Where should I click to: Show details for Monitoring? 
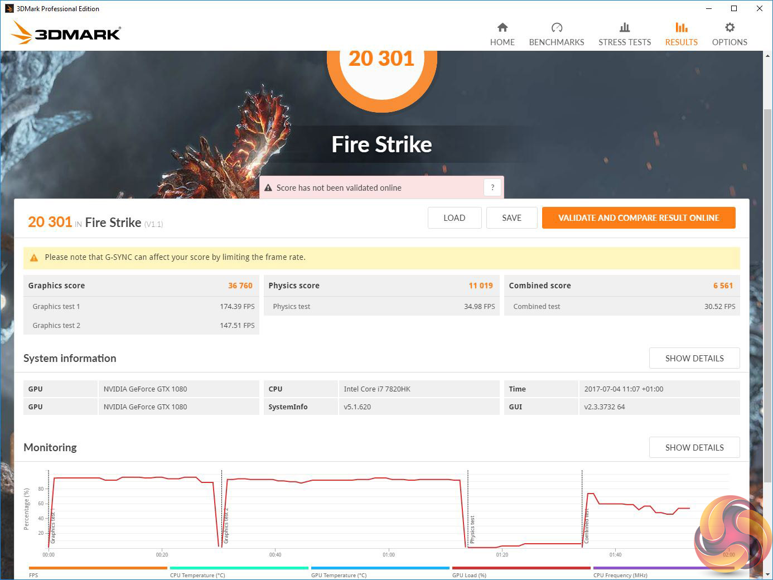point(694,448)
